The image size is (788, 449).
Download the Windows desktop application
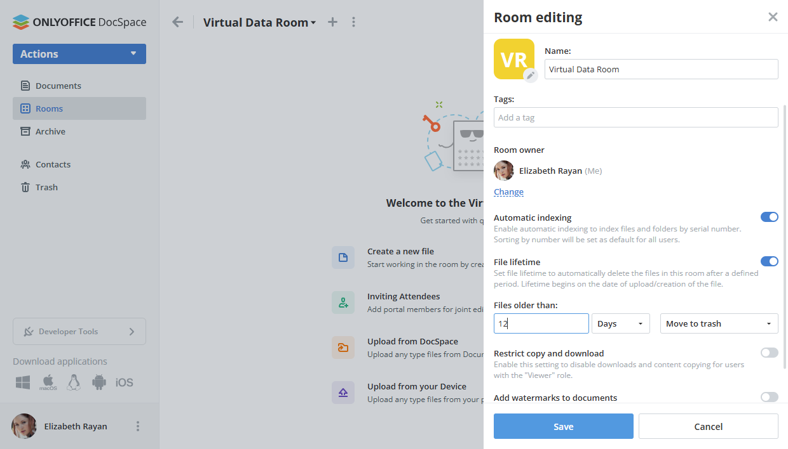(x=24, y=382)
